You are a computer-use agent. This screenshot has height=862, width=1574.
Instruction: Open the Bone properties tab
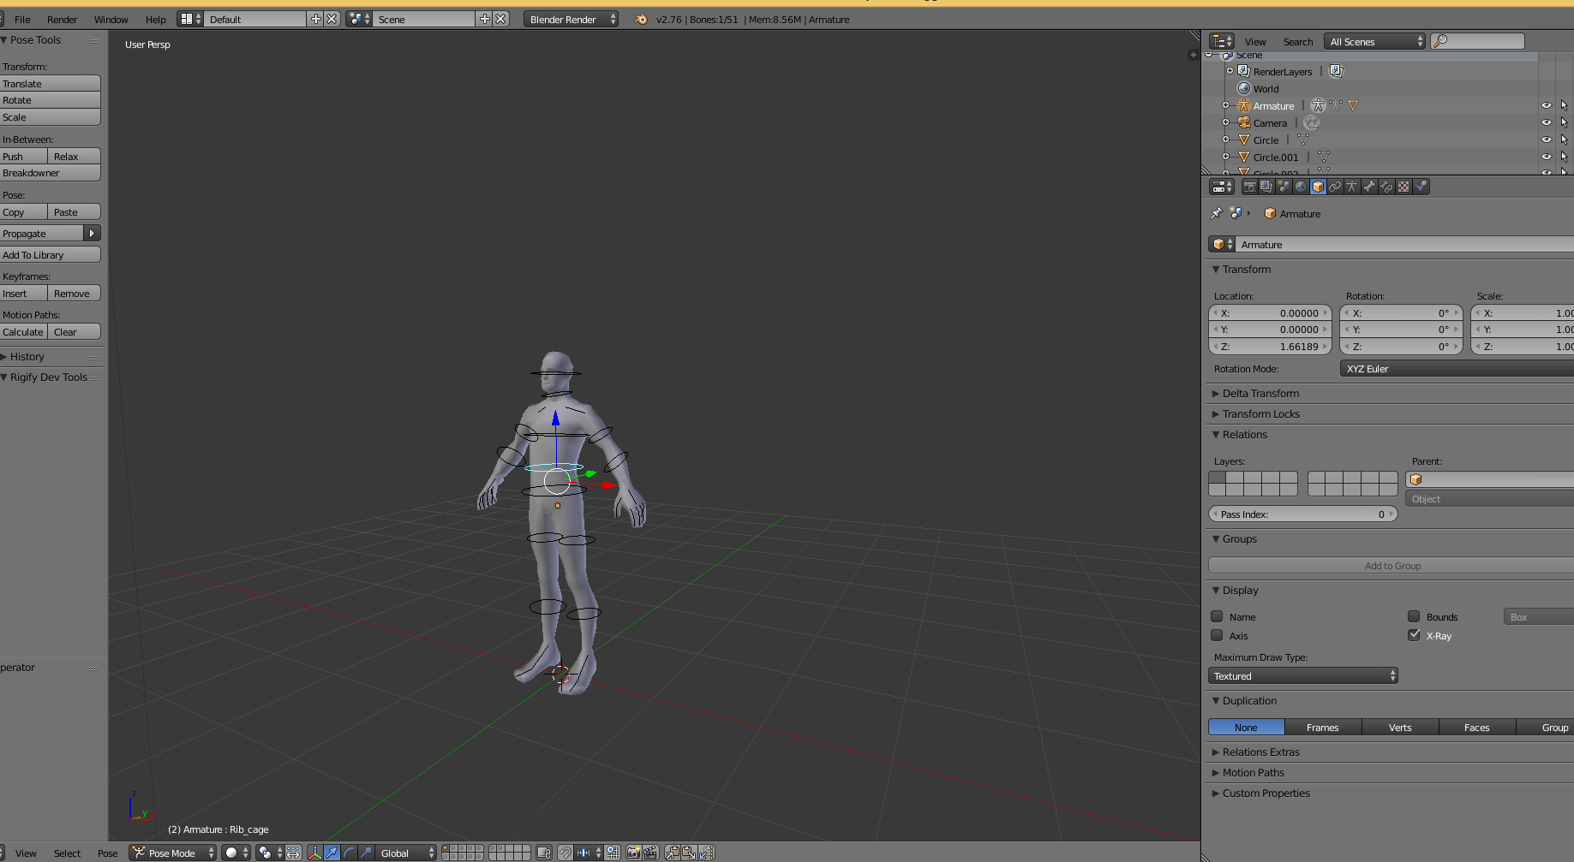point(1369,187)
